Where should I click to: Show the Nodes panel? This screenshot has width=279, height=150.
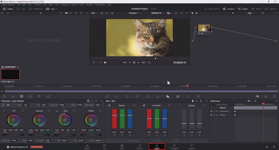(x=243, y=9)
